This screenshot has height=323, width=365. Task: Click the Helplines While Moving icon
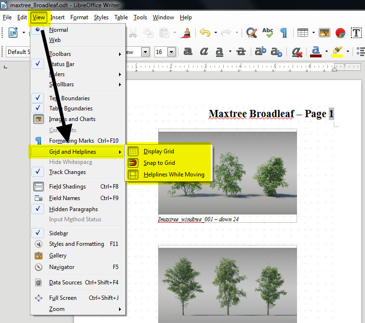point(133,175)
